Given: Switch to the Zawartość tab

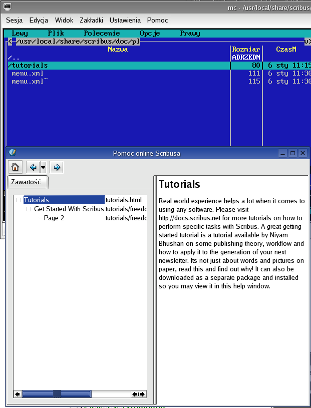Looking at the screenshot, I should point(28,182).
